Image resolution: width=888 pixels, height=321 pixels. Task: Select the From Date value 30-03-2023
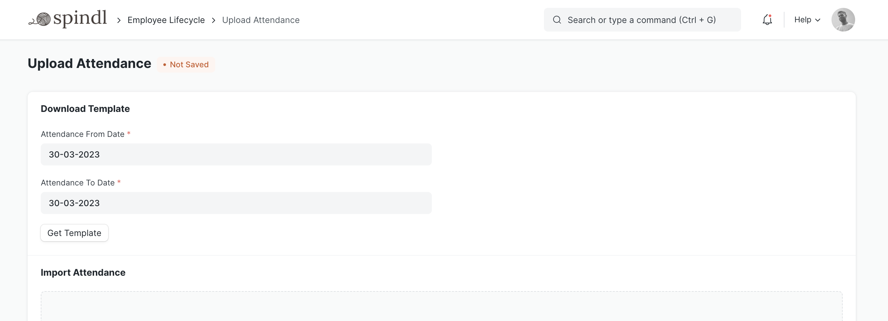[74, 154]
